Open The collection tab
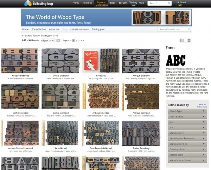This screenshot has width=211, height=170. coord(39,29)
